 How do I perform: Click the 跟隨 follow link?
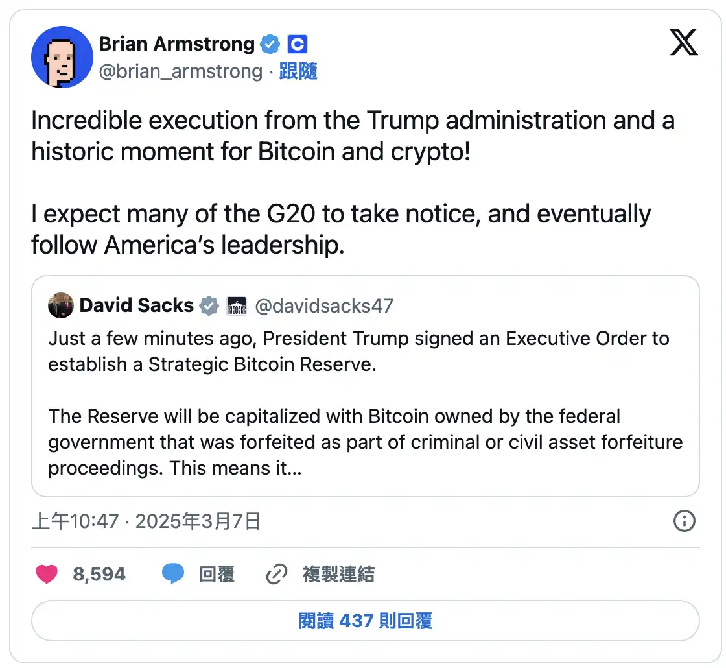[298, 71]
